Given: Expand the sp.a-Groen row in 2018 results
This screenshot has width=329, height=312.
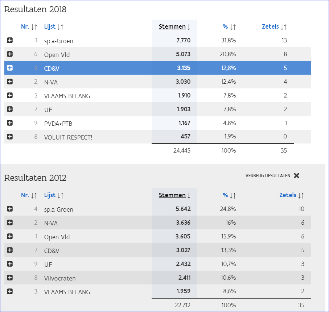Looking at the screenshot, I should pos(10,41).
